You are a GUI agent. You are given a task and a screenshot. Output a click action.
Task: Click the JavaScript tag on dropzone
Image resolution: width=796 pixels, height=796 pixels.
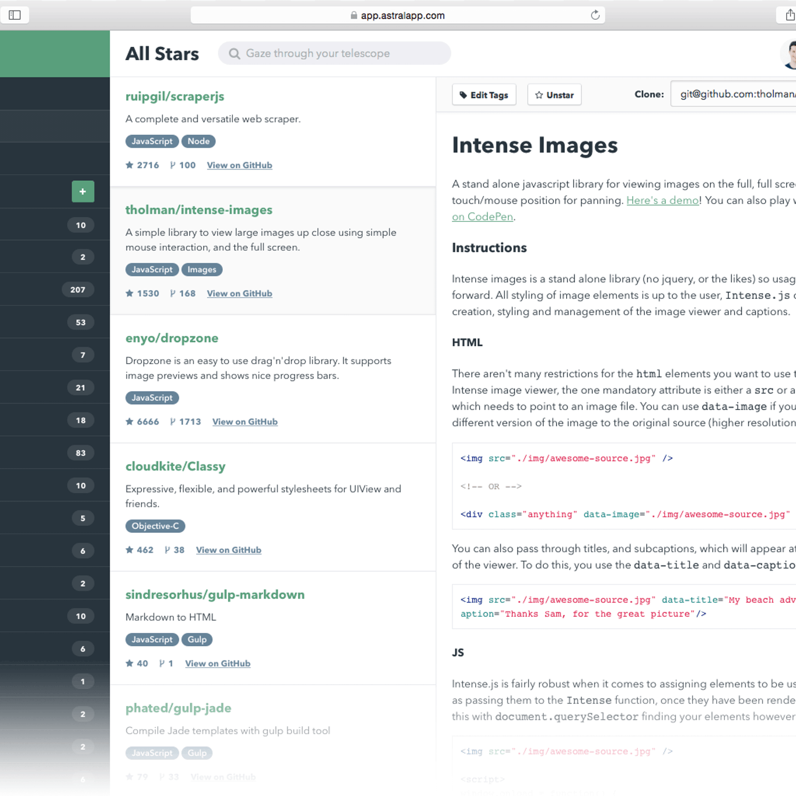tap(152, 398)
